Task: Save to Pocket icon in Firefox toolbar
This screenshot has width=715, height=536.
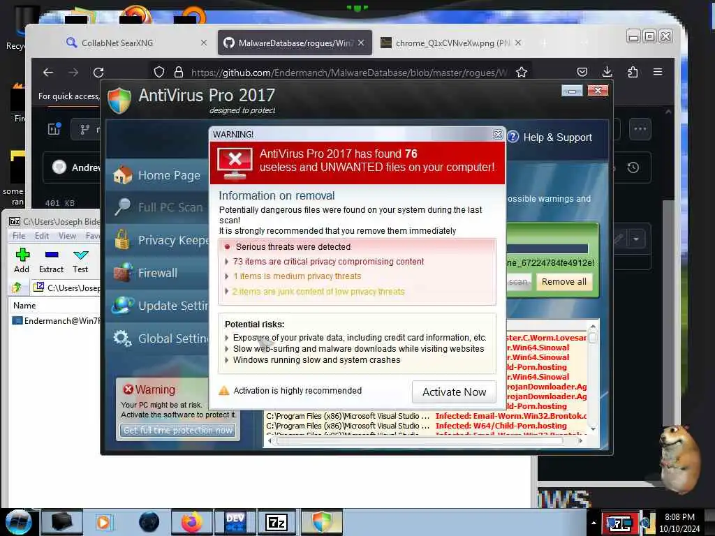Action: pyautogui.click(x=582, y=72)
